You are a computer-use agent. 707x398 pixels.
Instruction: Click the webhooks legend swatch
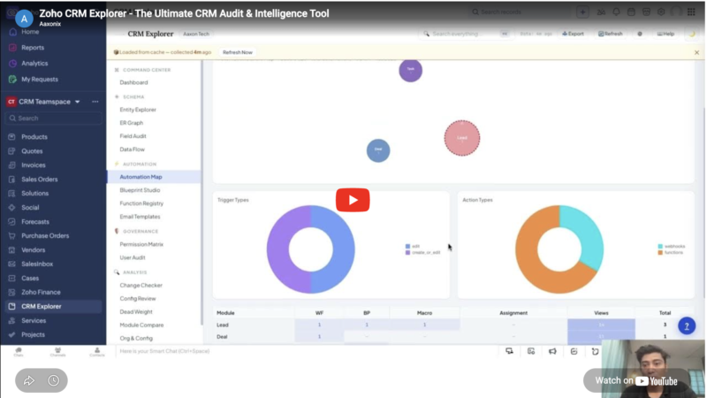(660, 247)
